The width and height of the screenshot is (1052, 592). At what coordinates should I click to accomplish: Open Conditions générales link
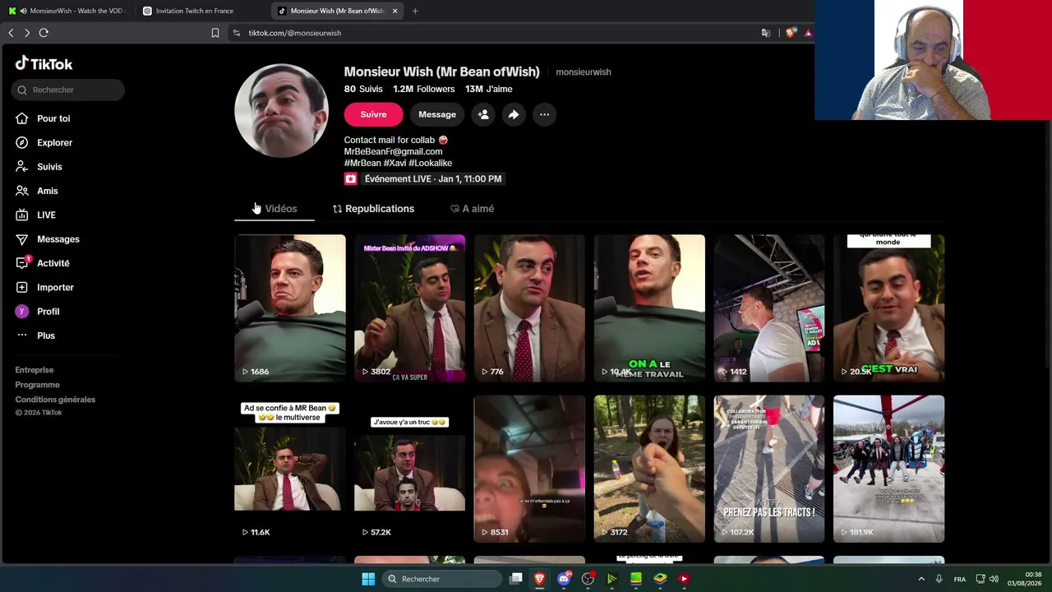(x=55, y=400)
